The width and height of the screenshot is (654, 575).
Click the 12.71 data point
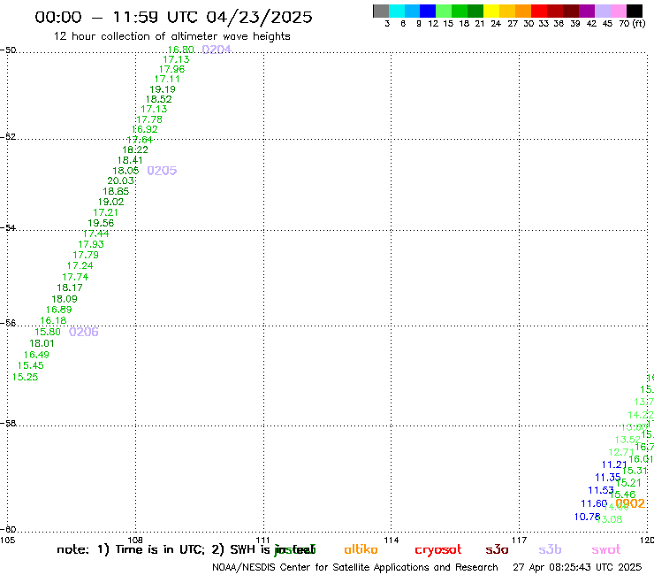tap(621, 452)
